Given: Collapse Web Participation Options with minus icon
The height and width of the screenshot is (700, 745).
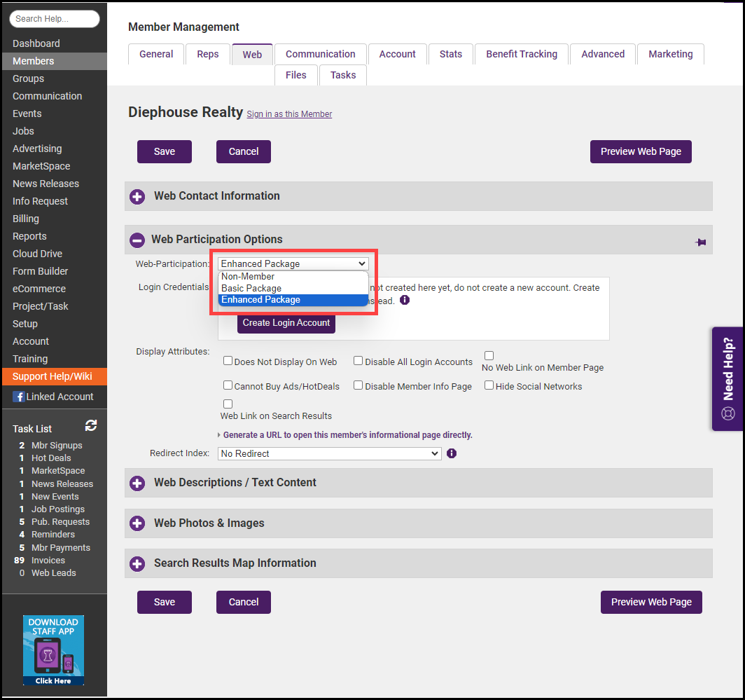Looking at the screenshot, I should tap(137, 240).
